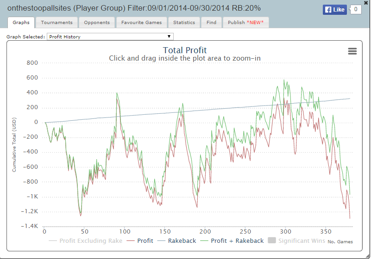Image resolution: width=371 pixels, height=259 pixels.
Task: Toggle the Rakeback series in legend
Action: [177, 241]
